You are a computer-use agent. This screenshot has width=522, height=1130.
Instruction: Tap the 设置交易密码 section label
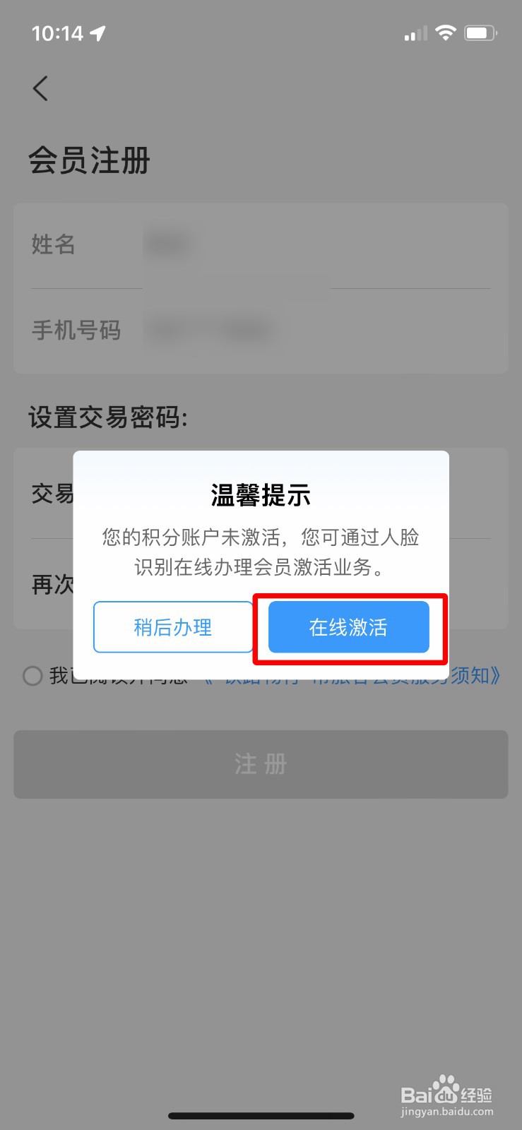point(108,417)
